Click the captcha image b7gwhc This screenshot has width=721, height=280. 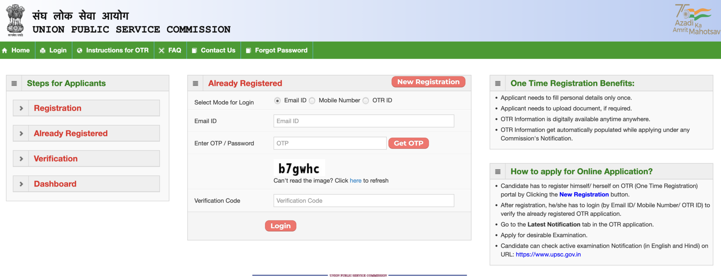[299, 169]
